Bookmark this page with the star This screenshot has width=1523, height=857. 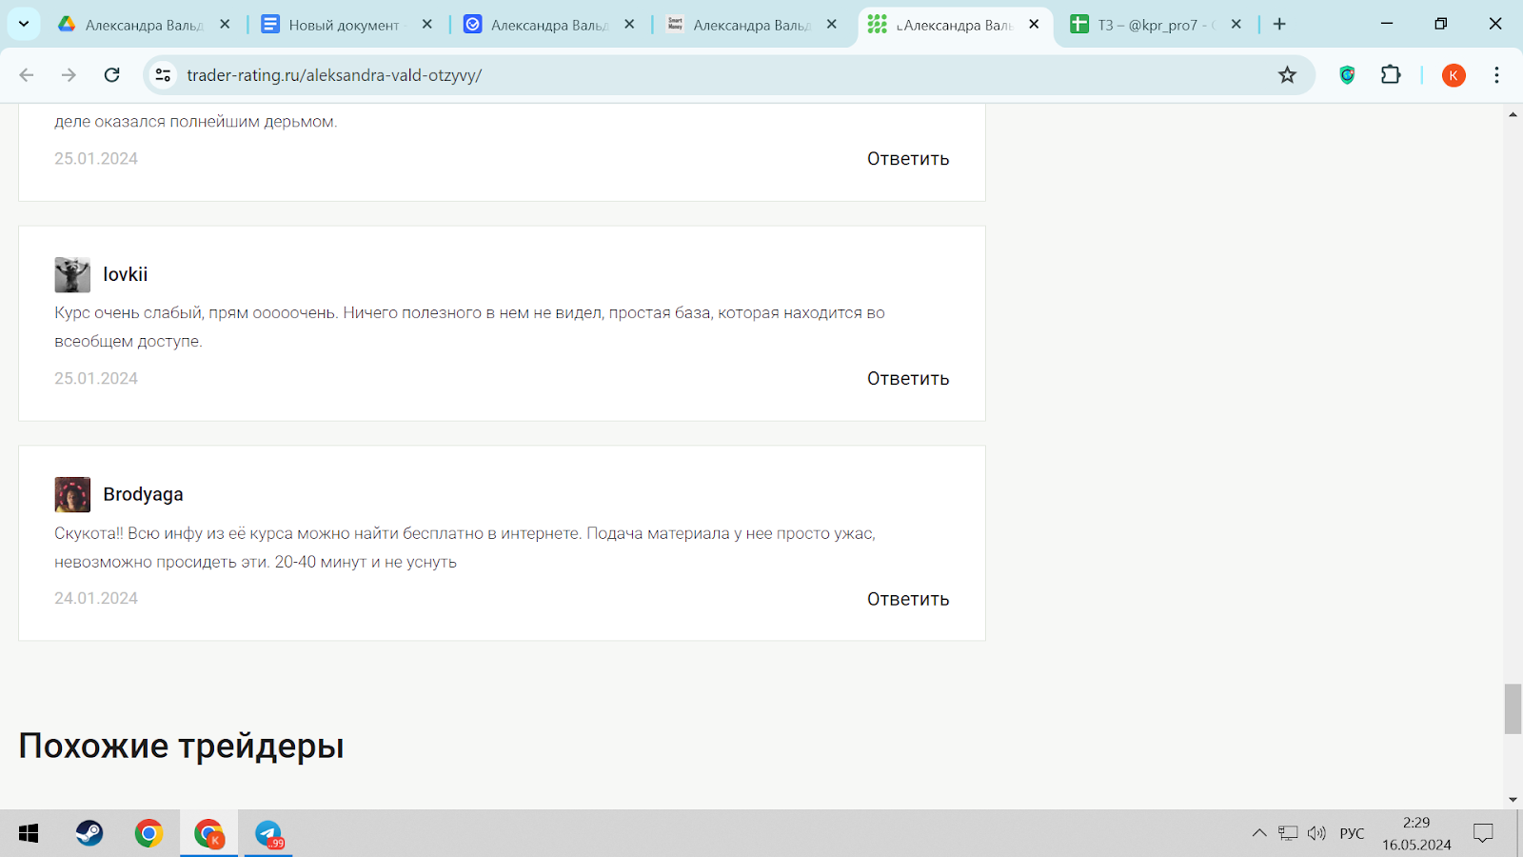click(1287, 75)
